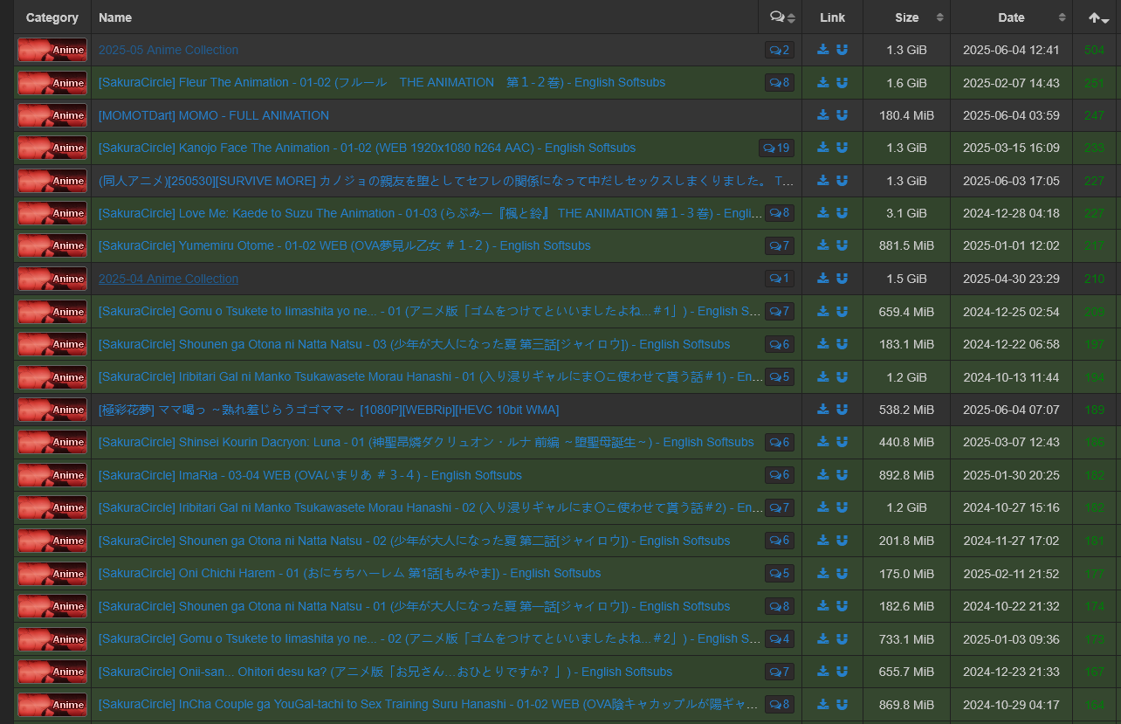1121x724 pixels.
Task: Open magnet link for 2025-04 Anime Collection
Action: [842, 279]
